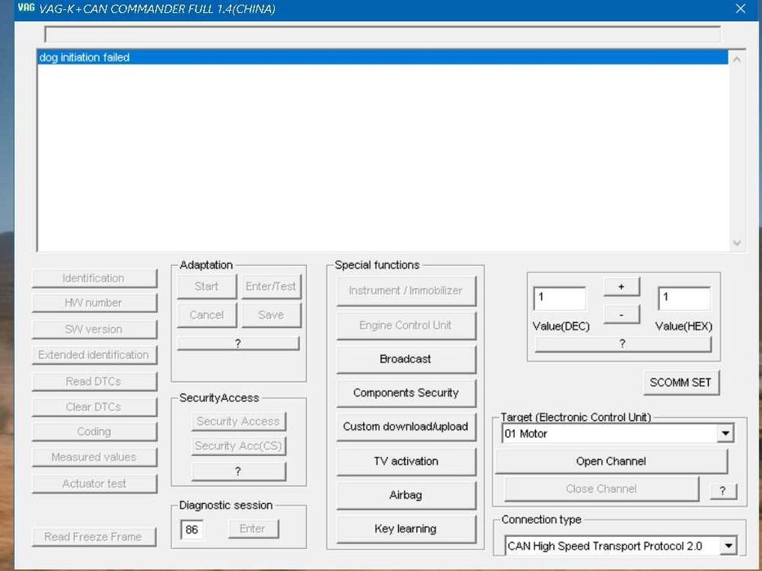Open the Airbag special function
Image resolution: width=762 pixels, height=571 pixels.
click(405, 495)
